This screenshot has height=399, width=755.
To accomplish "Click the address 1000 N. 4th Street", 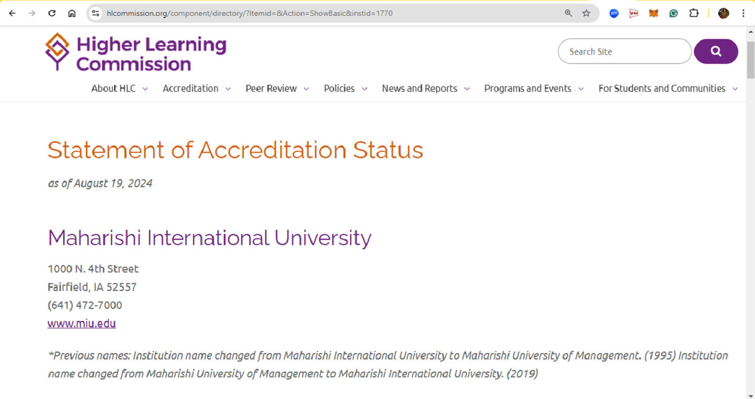I will [93, 269].
